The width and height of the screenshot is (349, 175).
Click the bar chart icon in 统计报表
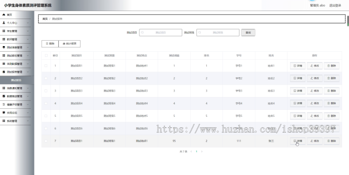pos(64,43)
